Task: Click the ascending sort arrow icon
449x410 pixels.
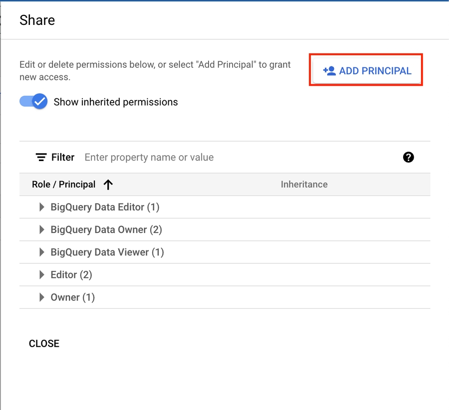Action: [x=108, y=185]
